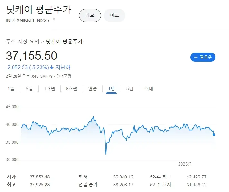Select the 1개월 range tab
229x192 pixels.
(x=49, y=89)
